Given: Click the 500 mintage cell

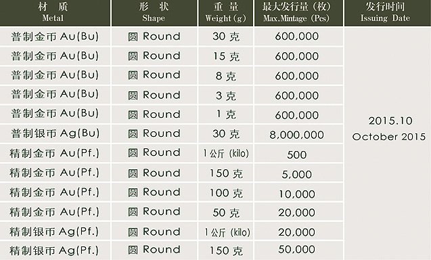Looking at the screenshot, I should click(x=298, y=154).
